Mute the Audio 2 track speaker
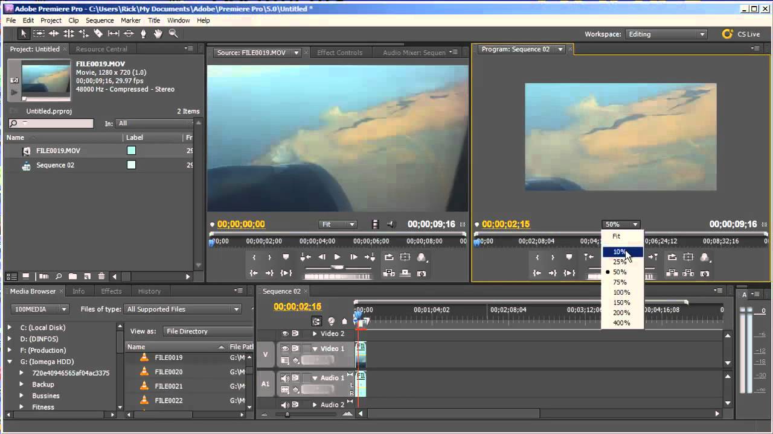The width and height of the screenshot is (773, 434). tap(285, 404)
